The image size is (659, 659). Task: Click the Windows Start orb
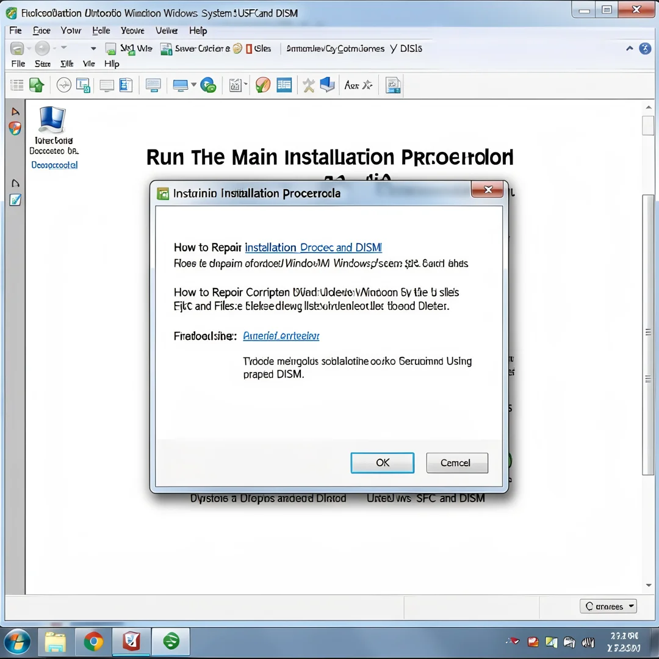[x=17, y=643]
